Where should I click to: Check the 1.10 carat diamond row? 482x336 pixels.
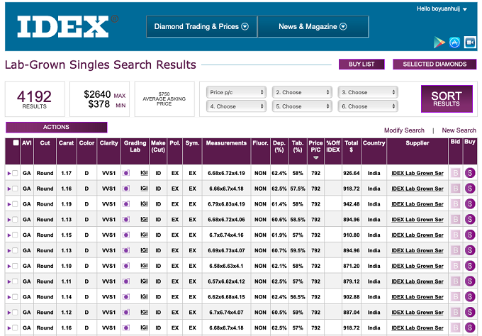point(15,266)
